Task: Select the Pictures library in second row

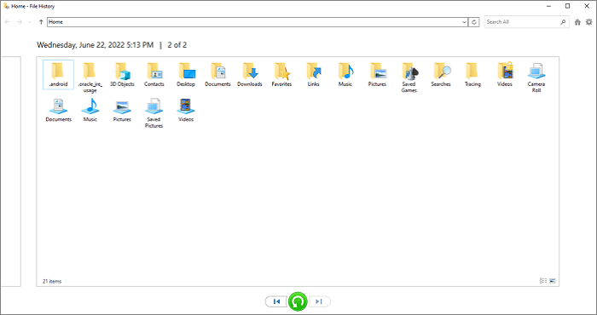Action: click(x=122, y=110)
